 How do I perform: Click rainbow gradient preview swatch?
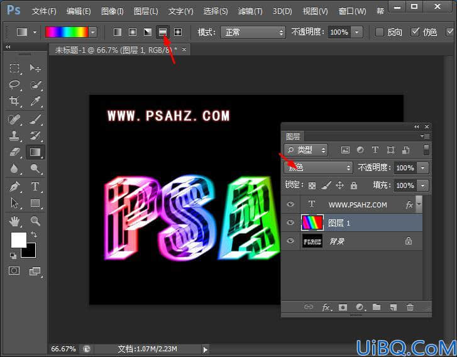point(67,32)
